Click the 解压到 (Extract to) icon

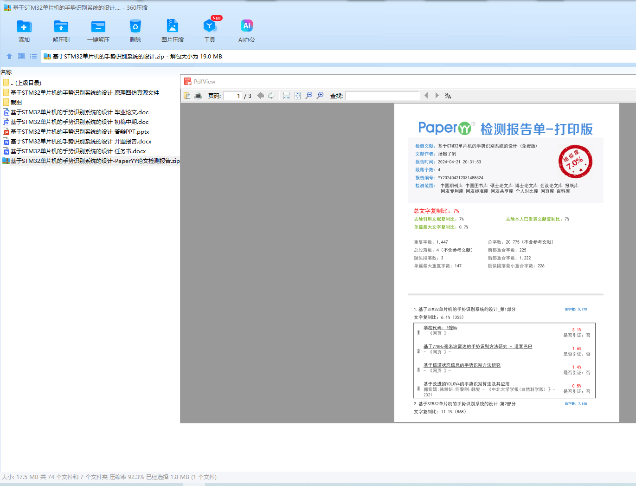[61, 26]
